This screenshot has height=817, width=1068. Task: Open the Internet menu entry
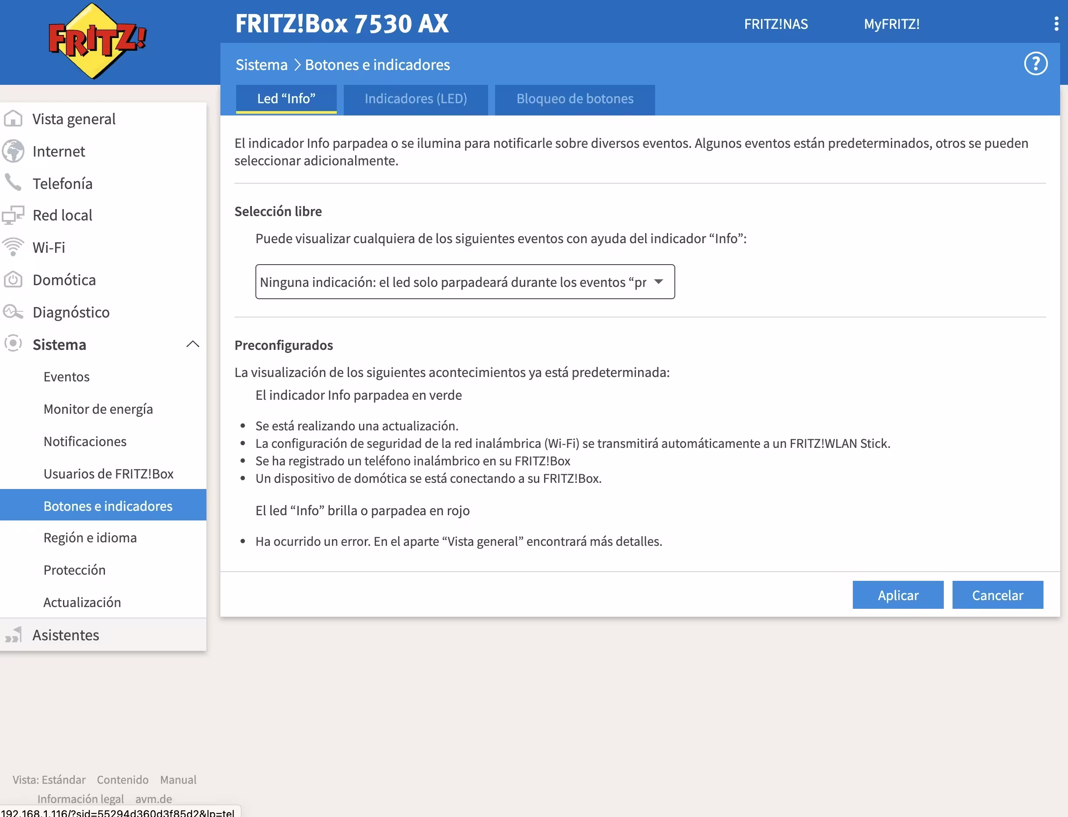tap(59, 151)
